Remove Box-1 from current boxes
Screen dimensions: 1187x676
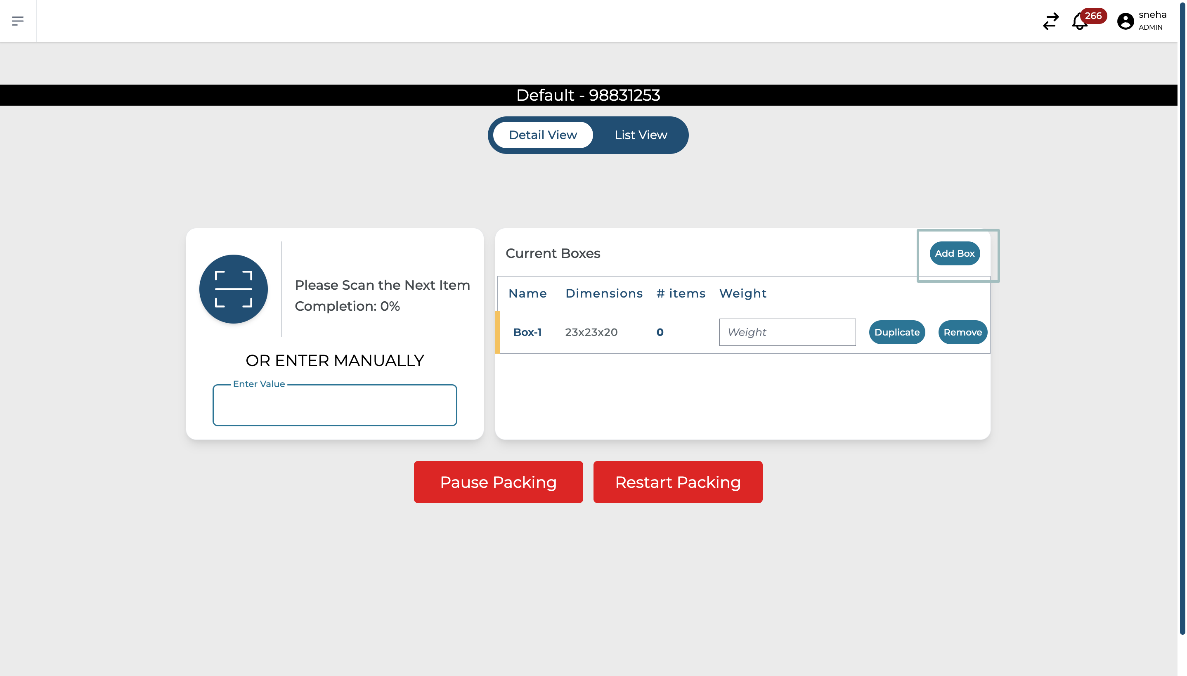click(x=962, y=333)
